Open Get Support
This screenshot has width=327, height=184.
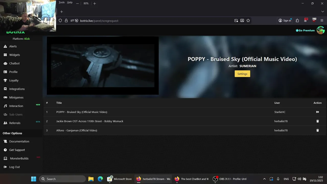(14, 150)
